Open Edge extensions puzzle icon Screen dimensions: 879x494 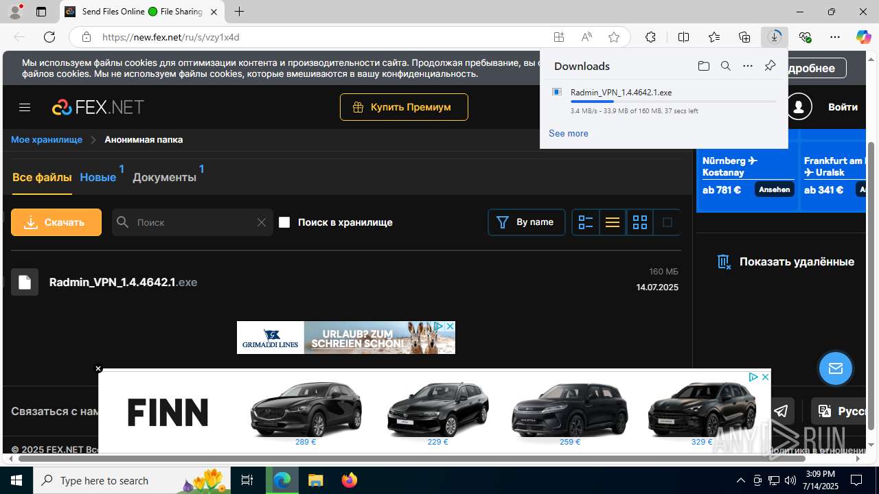650,37
